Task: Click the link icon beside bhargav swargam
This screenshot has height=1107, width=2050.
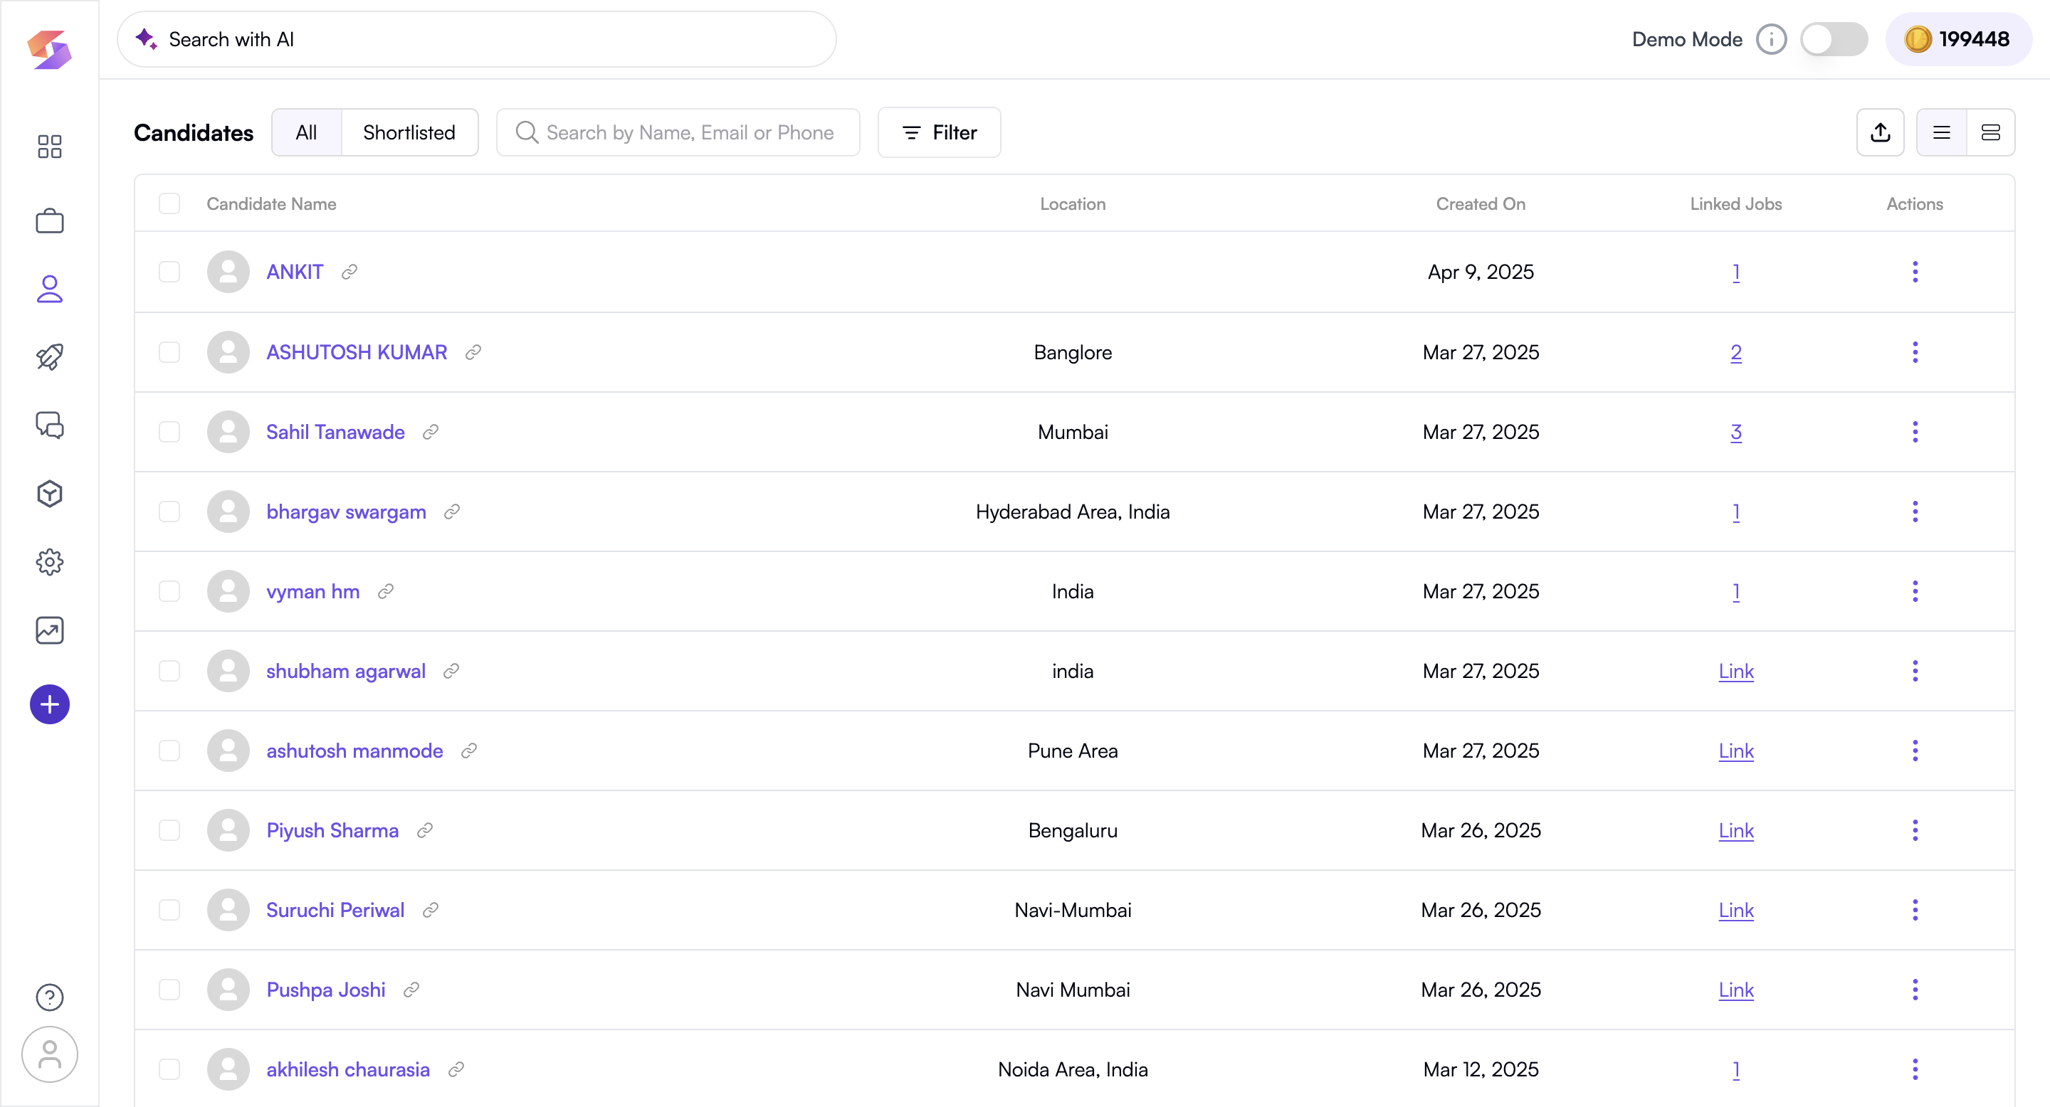Action: pyautogui.click(x=452, y=512)
